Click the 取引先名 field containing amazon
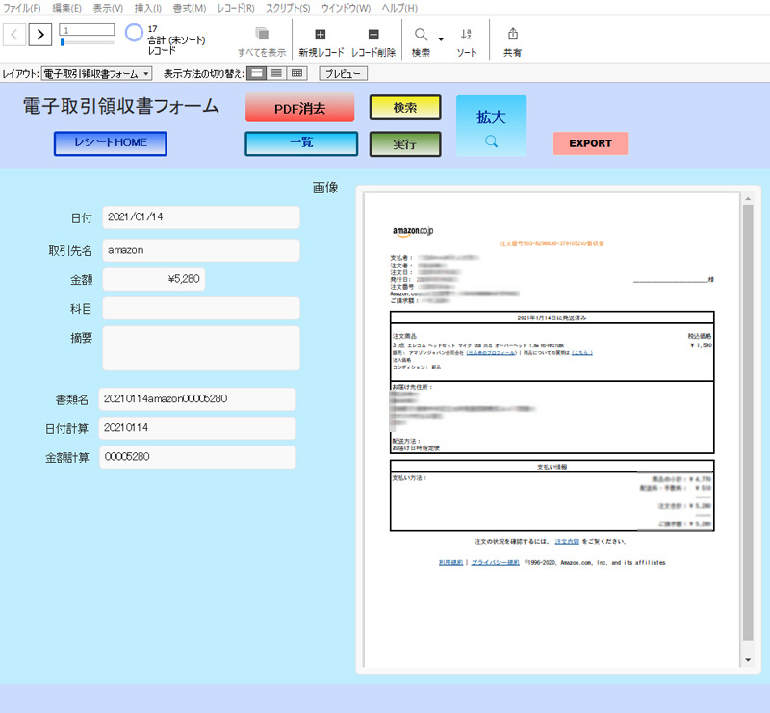The width and height of the screenshot is (770, 713). tap(200, 249)
